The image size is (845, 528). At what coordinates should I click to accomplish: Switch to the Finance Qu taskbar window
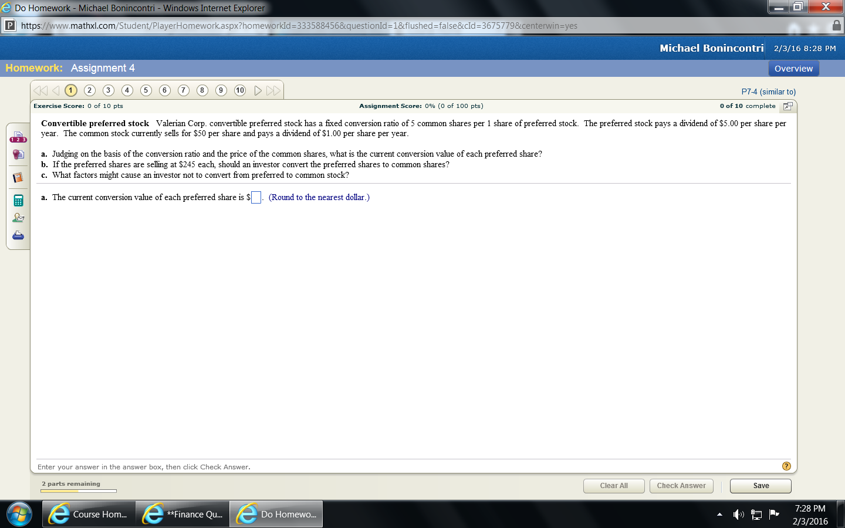click(182, 514)
